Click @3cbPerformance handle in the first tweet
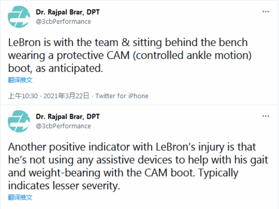The height and width of the screenshot is (209, 279). coord(63,22)
